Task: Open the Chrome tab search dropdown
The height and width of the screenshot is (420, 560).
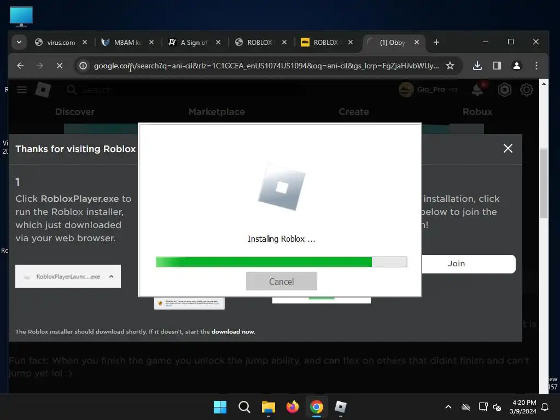Action: 19,42
